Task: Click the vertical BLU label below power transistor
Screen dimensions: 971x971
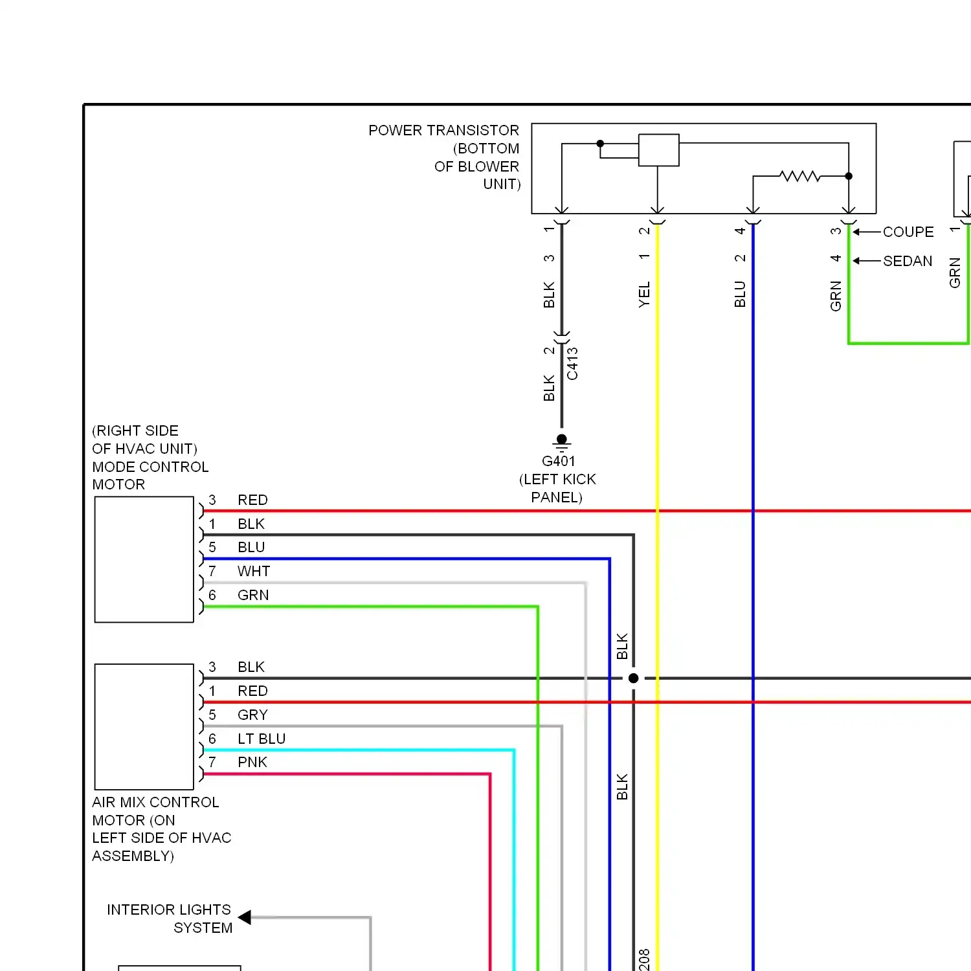Action: (741, 294)
